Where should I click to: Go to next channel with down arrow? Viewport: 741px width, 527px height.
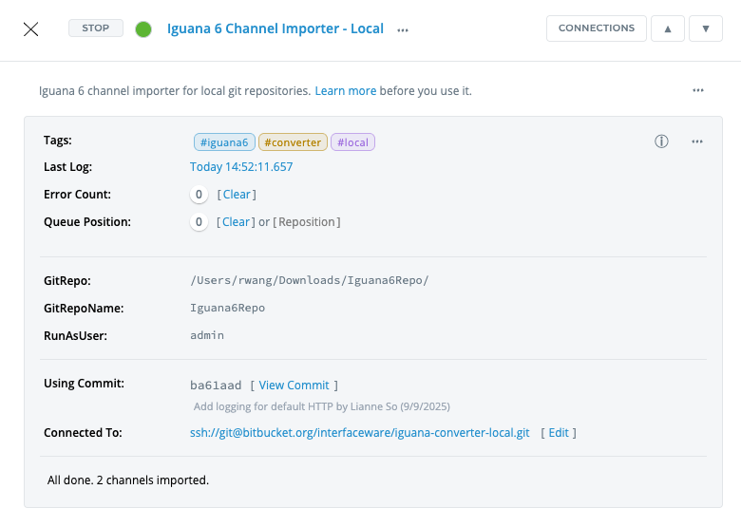pos(705,28)
